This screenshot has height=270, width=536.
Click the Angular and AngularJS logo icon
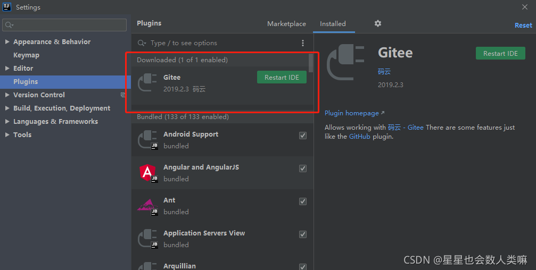point(147,173)
